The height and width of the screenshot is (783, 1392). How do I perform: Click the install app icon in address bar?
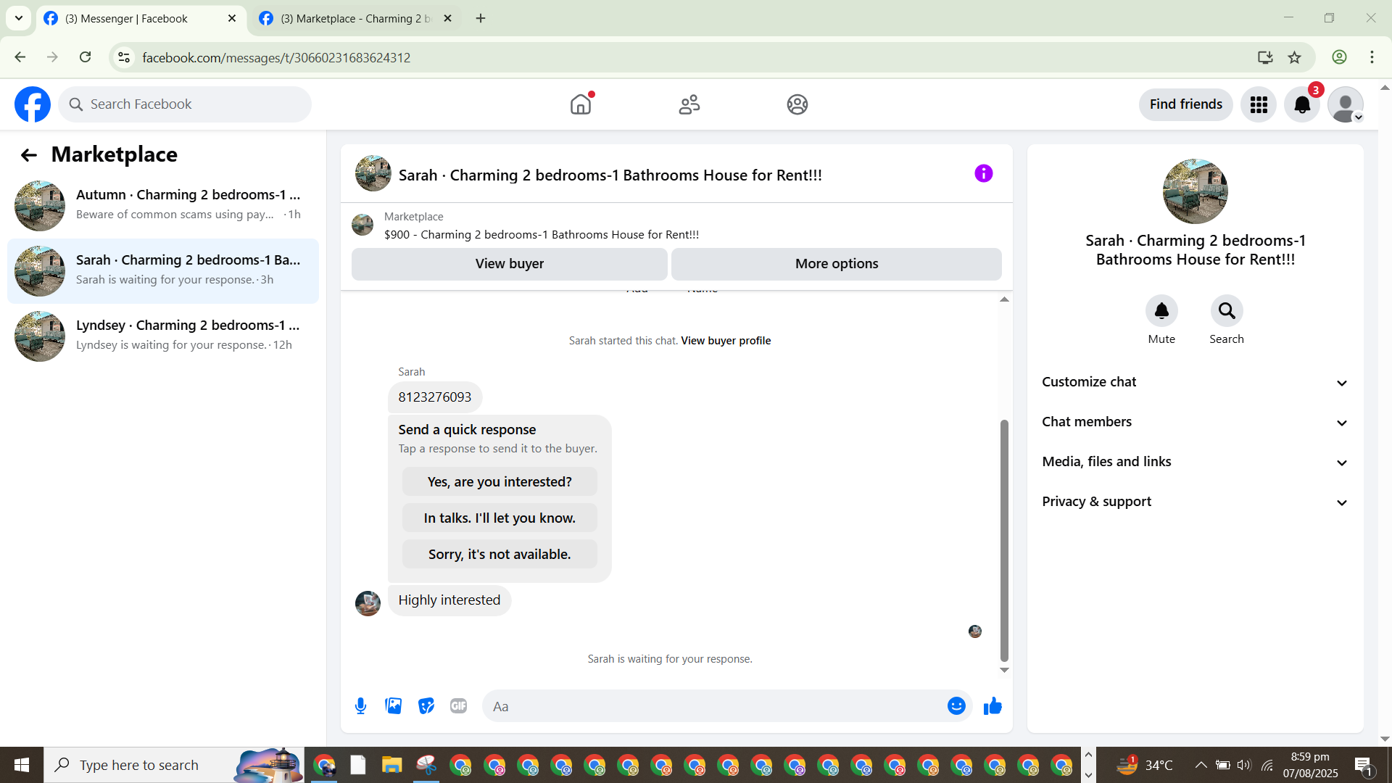coord(1265,57)
